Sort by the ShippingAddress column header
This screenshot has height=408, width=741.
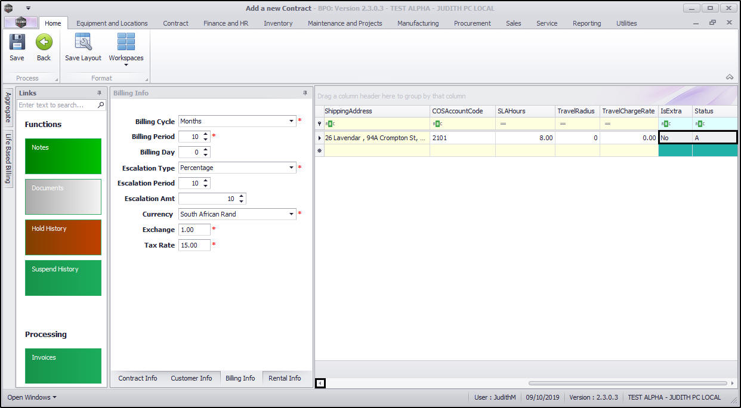pyautogui.click(x=376, y=111)
